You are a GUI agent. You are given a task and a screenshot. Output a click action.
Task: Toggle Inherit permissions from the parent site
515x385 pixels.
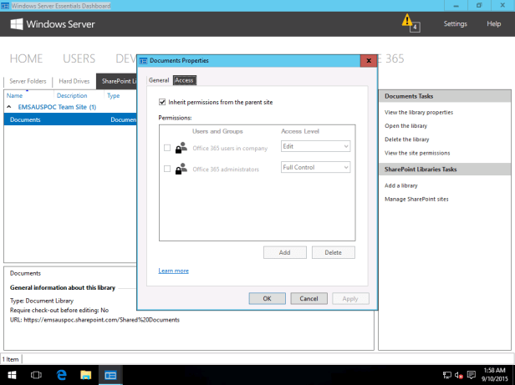tap(161, 102)
